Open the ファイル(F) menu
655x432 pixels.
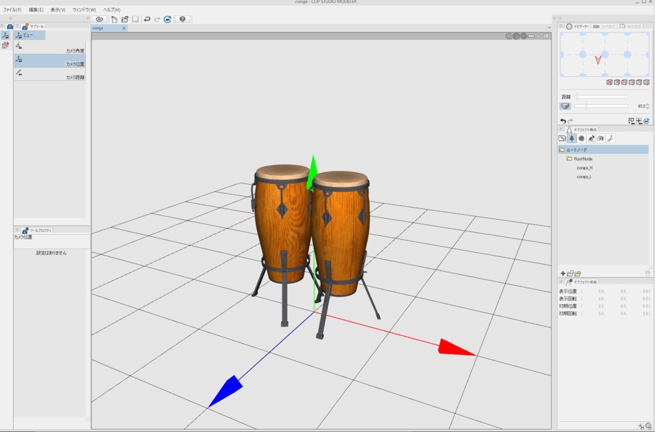[12, 10]
